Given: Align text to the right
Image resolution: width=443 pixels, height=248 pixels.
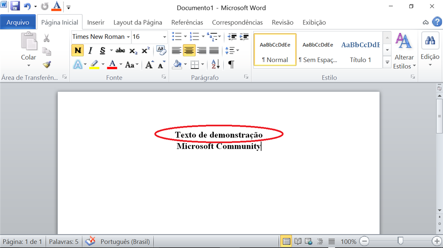Looking at the screenshot, I should click(202, 51).
